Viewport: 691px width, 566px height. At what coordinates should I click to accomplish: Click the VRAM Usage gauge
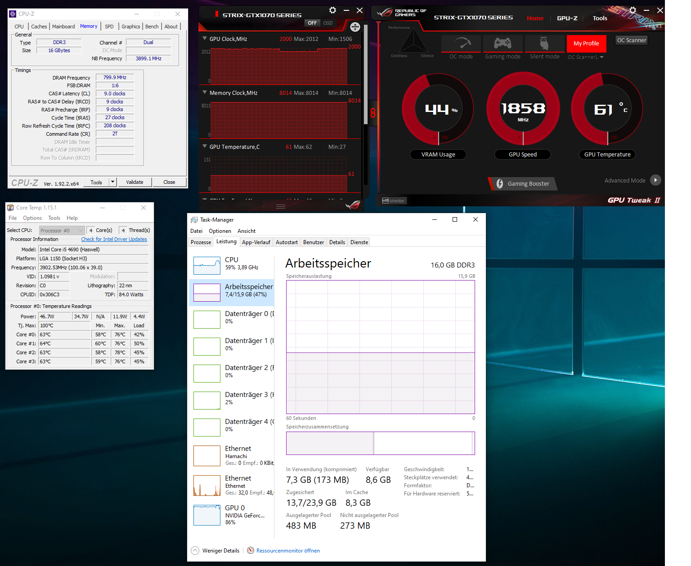tap(438, 109)
